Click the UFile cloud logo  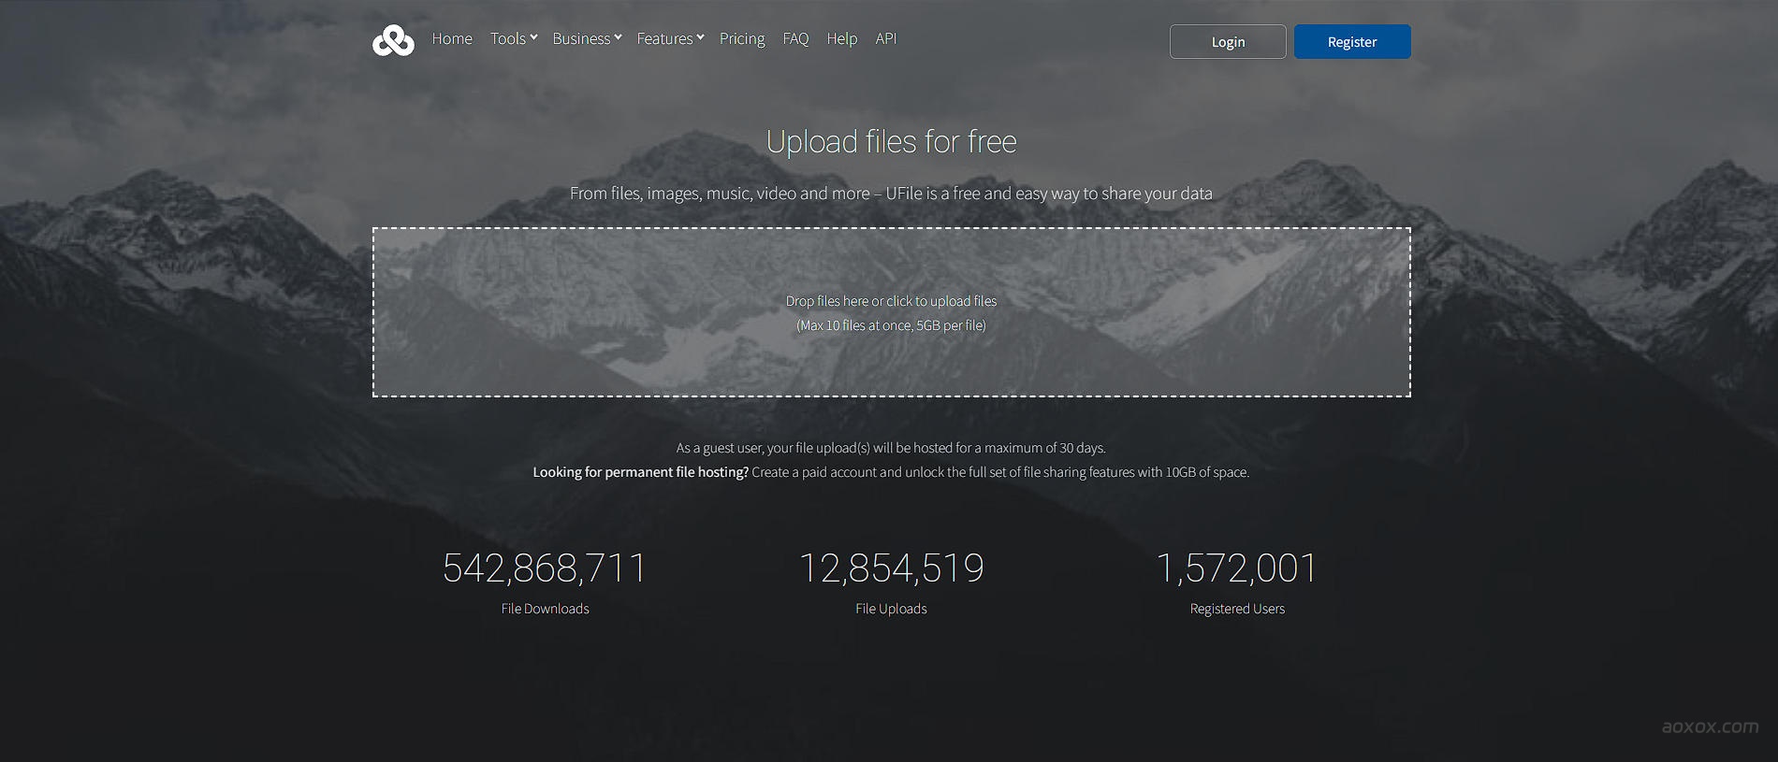393,40
